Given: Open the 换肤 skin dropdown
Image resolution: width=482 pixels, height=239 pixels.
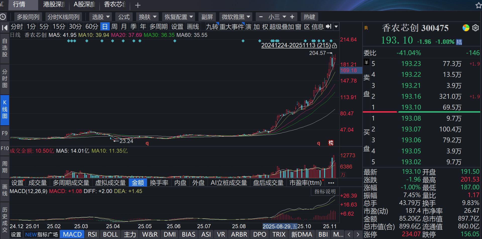Looking at the screenshot, I should [147, 17].
